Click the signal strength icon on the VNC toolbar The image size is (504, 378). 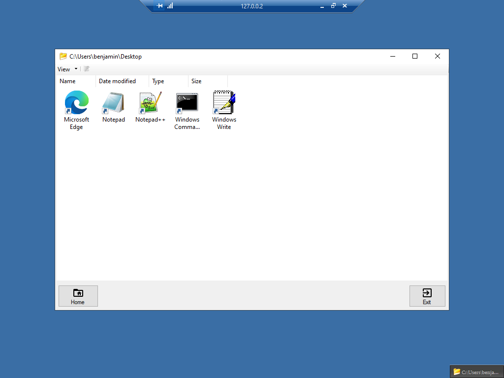tap(169, 6)
